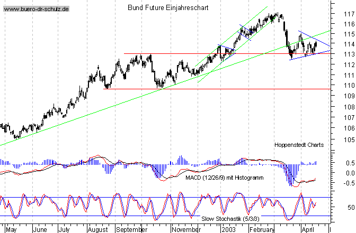Select the August label on time axis
This screenshot has width=356, height=233.
click(97, 230)
